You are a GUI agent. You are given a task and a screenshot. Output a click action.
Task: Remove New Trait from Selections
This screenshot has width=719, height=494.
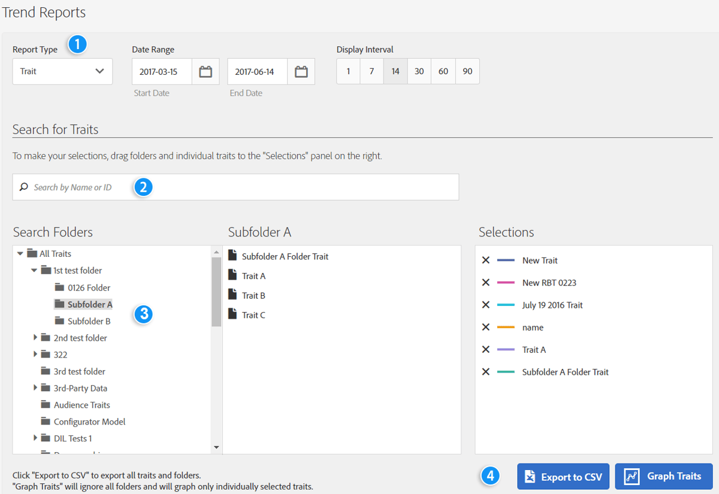click(x=485, y=260)
